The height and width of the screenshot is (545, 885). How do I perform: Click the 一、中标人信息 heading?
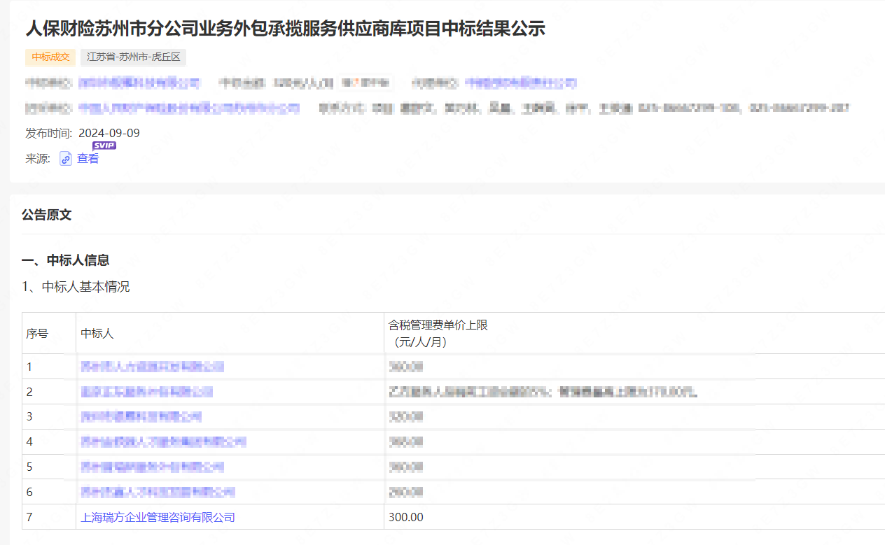(x=65, y=261)
